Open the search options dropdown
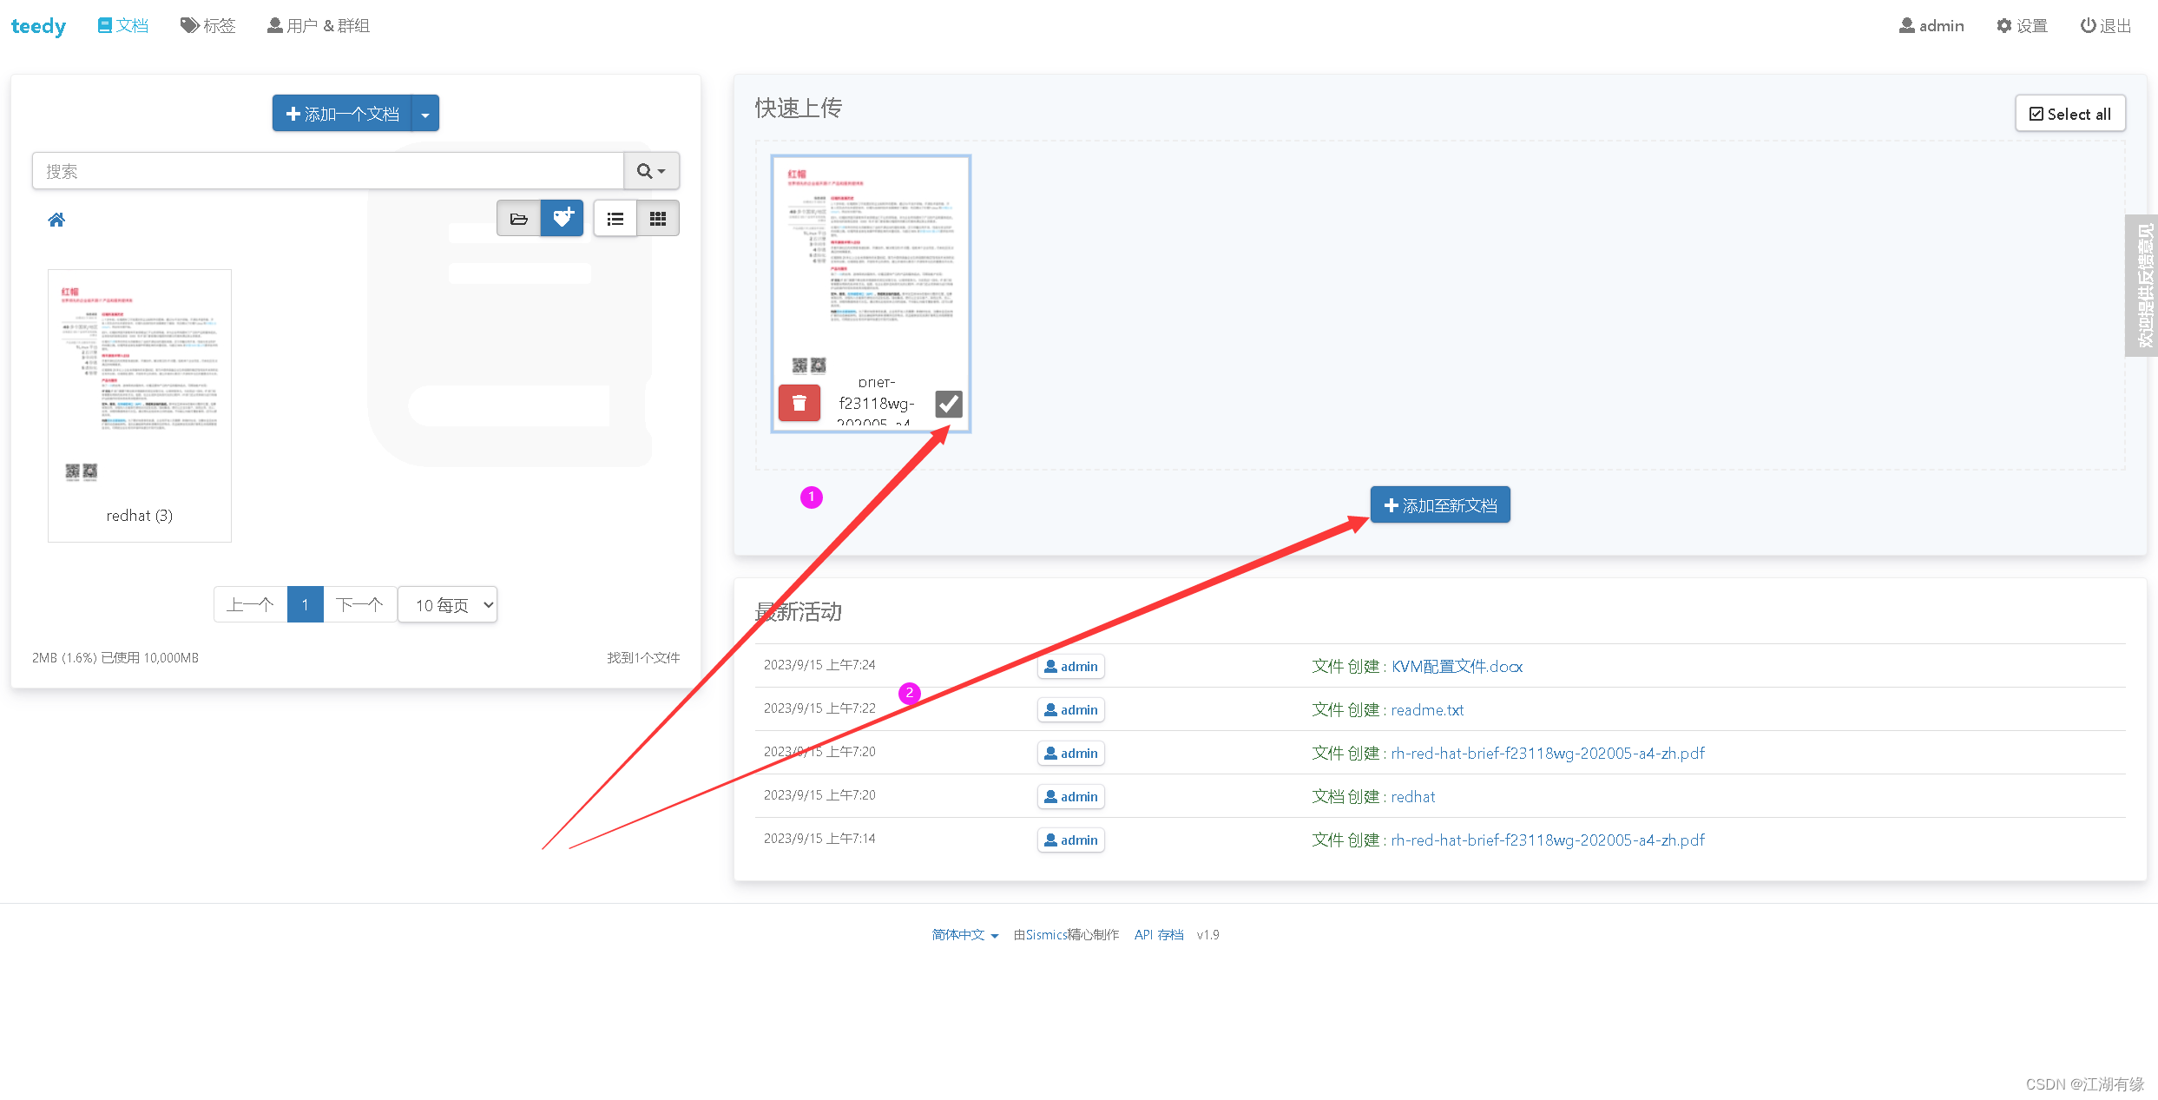The height and width of the screenshot is (1100, 2158). tap(651, 171)
